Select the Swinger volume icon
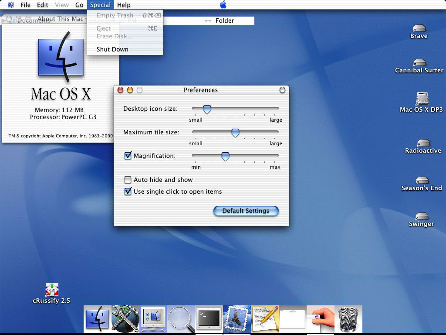 [x=421, y=220]
